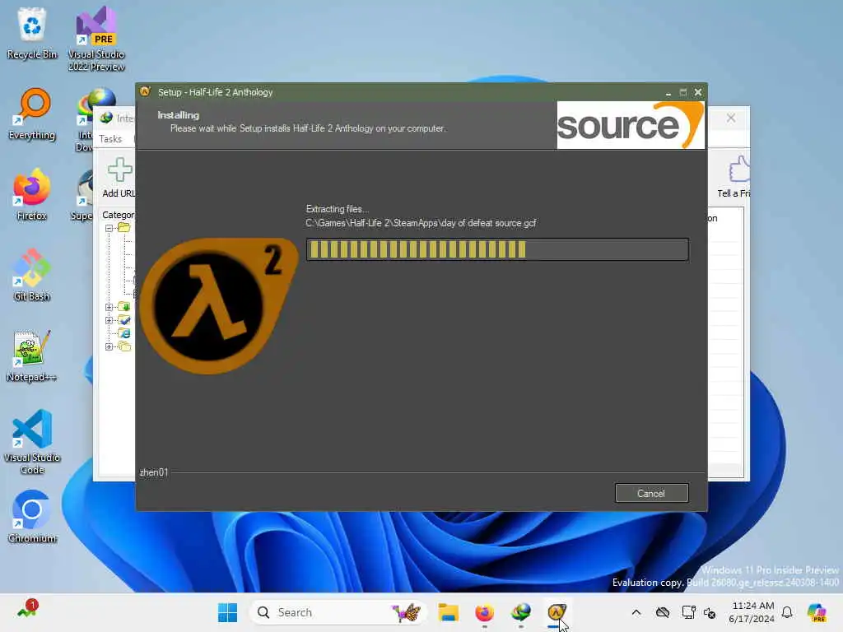Click the Half-Life setup taskbar icon
The image size is (843, 632).
[x=557, y=612]
